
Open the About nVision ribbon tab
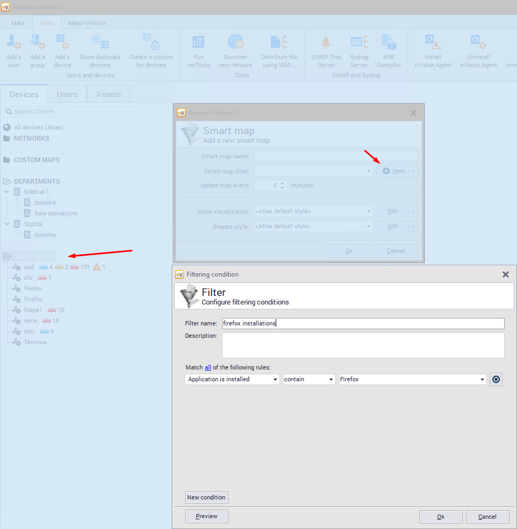[86, 23]
